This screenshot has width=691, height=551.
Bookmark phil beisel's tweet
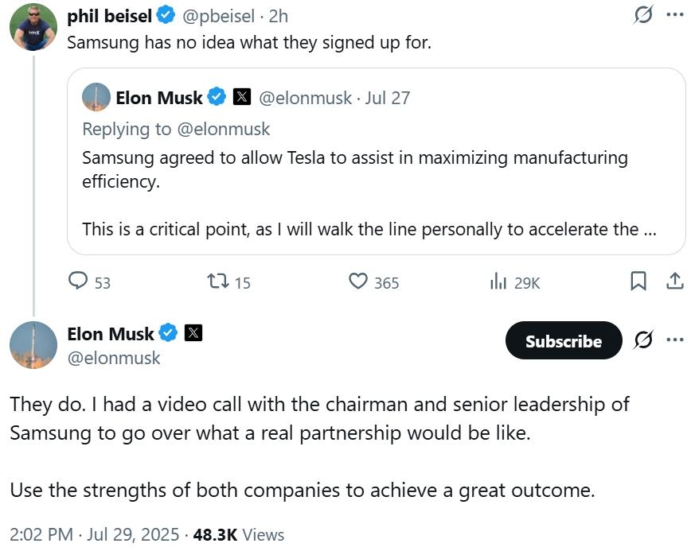pos(638,281)
